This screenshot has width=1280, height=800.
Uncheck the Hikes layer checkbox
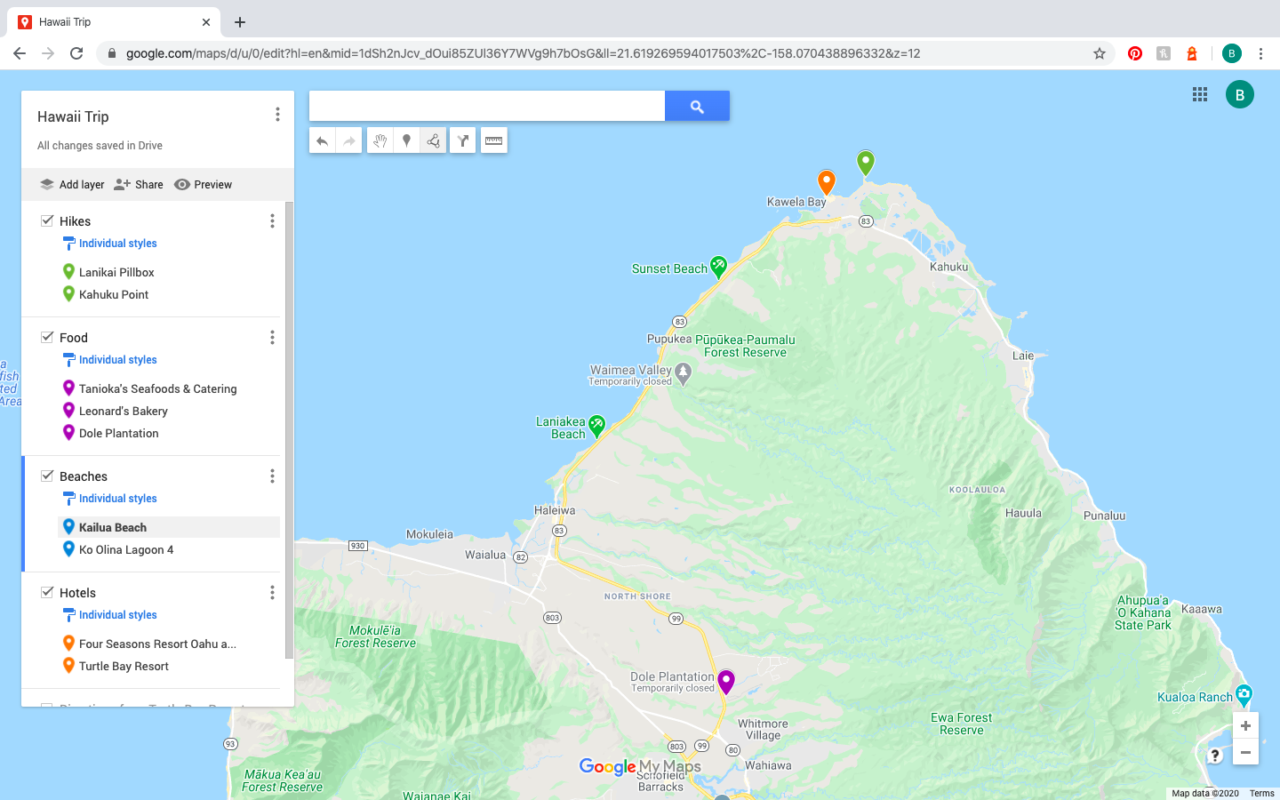(x=47, y=220)
